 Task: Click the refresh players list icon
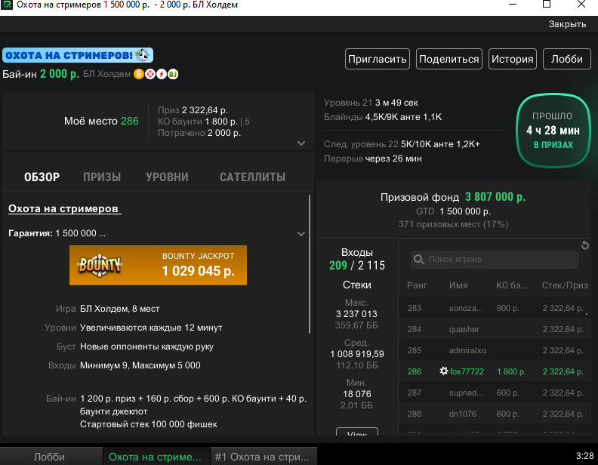[584, 245]
